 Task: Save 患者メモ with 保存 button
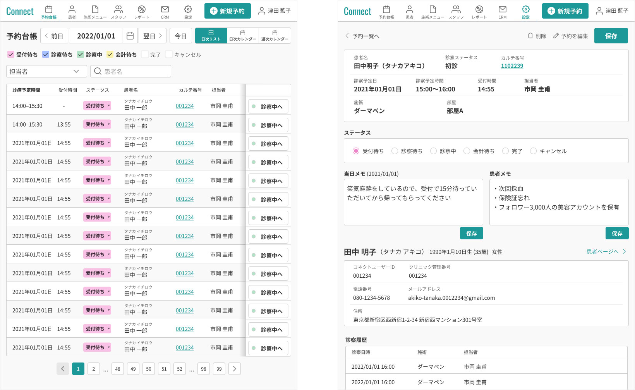(617, 233)
